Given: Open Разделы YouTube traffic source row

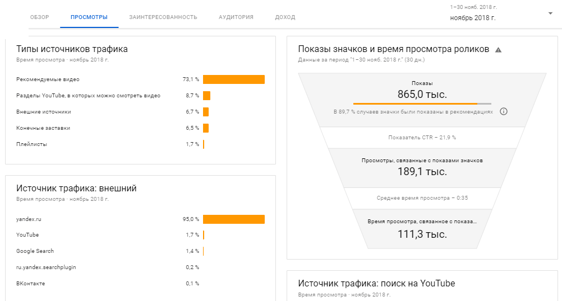Looking at the screenshot, I should 88,96.
